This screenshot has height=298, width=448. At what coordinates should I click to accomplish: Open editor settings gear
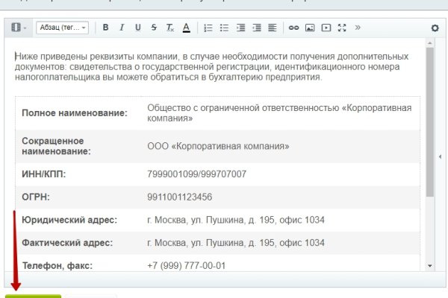coord(435,28)
